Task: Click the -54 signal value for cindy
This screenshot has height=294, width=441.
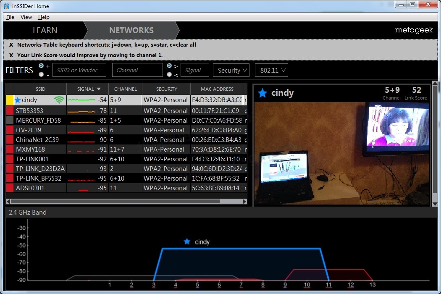Action: click(x=102, y=100)
